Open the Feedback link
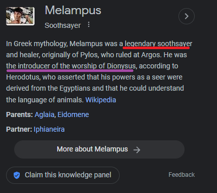The image size is (217, 193). 182,175
